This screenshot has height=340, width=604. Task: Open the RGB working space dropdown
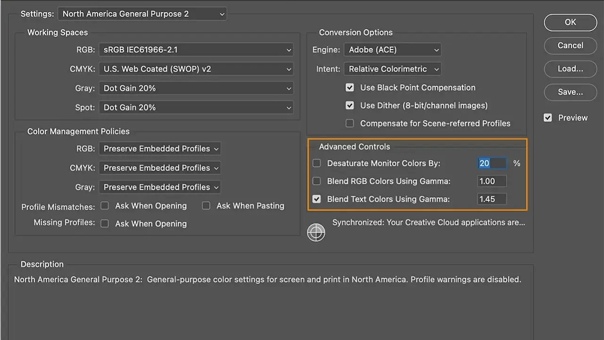[x=196, y=50]
